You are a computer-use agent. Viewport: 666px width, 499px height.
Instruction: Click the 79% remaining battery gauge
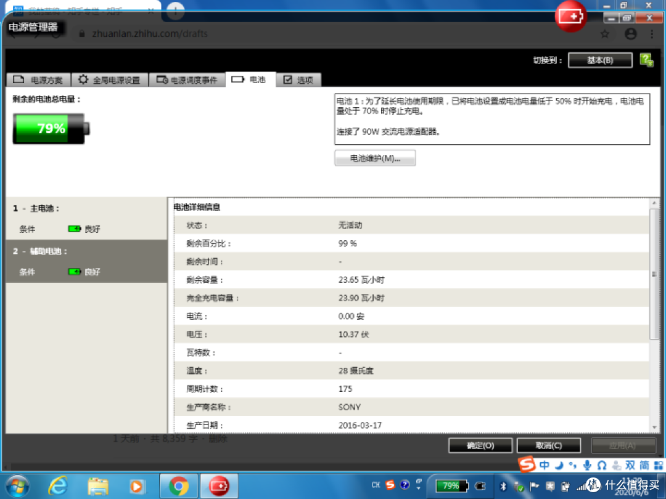pyautogui.click(x=51, y=129)
